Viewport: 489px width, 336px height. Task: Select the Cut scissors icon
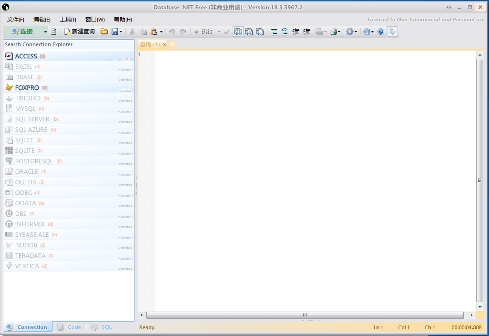[132, 31]
